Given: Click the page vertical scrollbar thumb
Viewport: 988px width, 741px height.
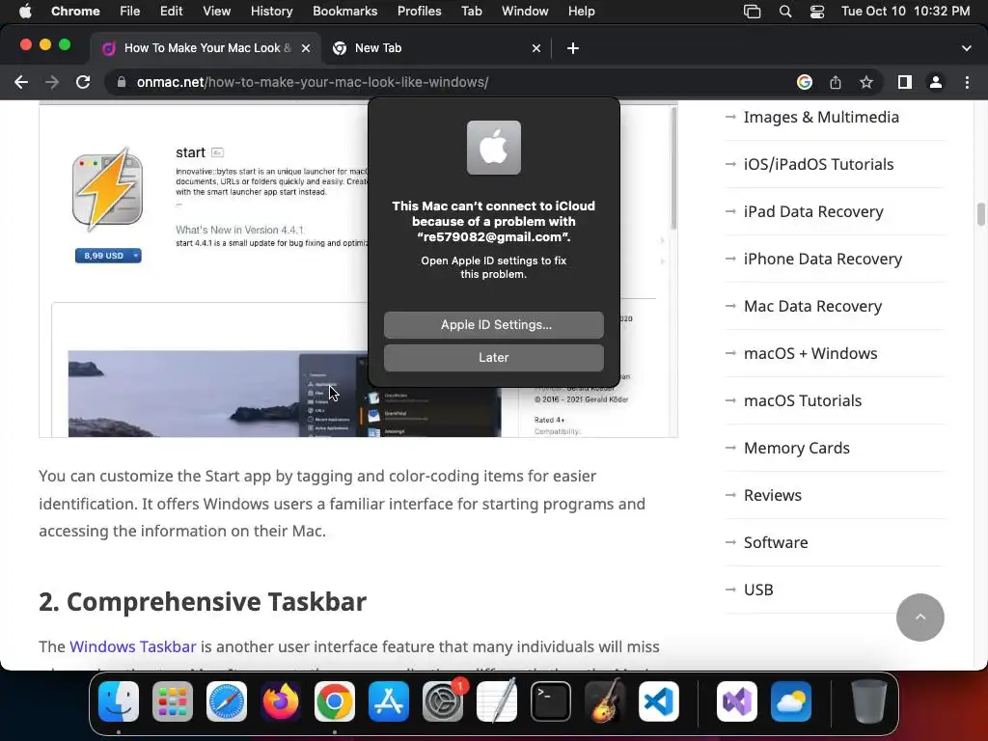Looking at the screenshot, I should (981, 213).
